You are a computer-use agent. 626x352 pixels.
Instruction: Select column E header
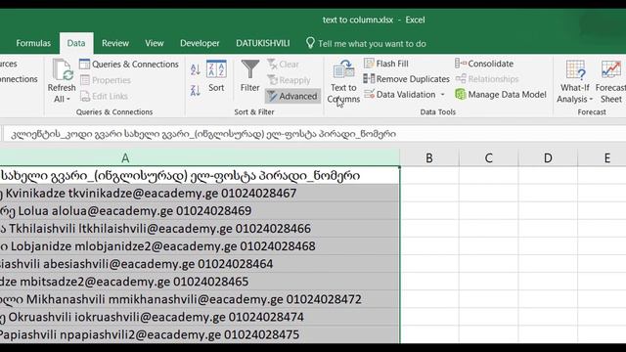pos(603,158)
